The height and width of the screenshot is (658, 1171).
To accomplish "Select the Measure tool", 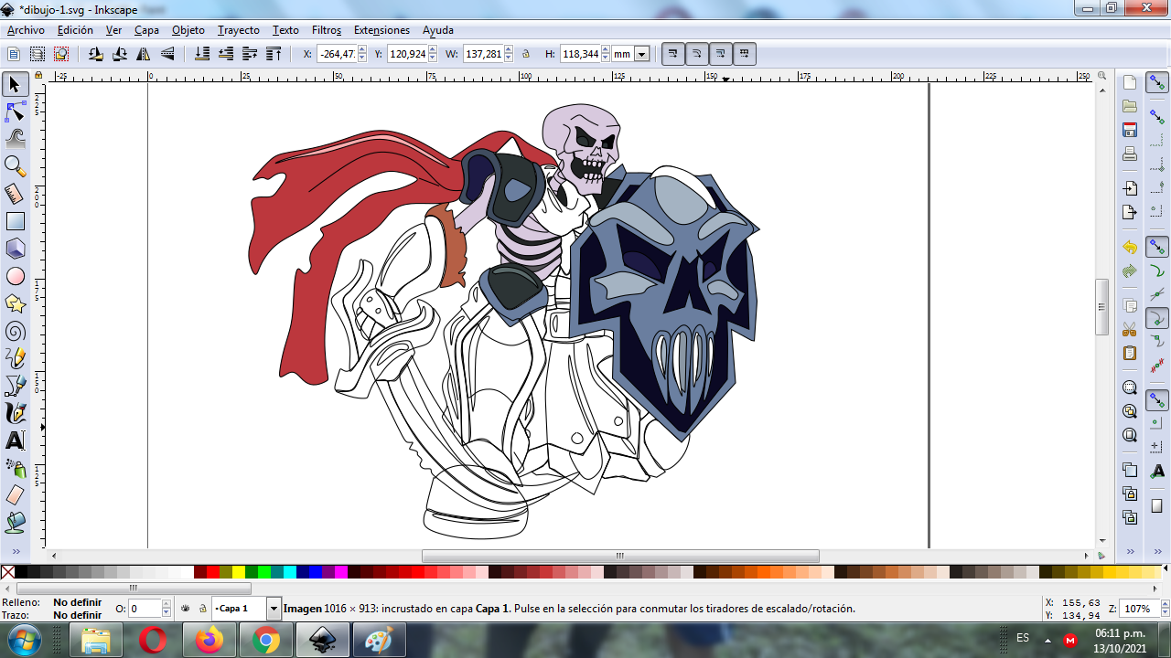I will [x=15, y=194].
